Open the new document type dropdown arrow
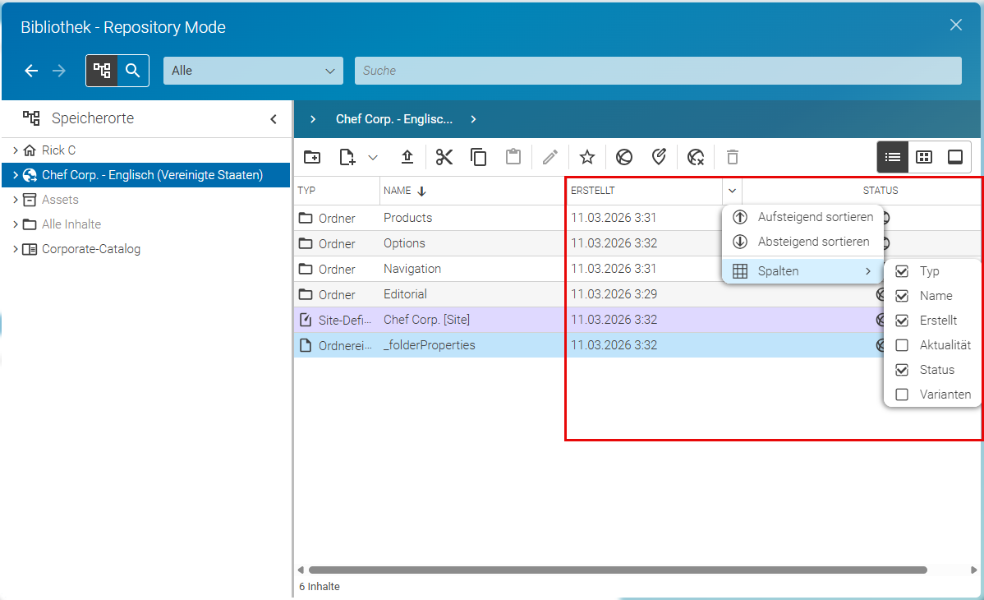Image resolution: width=984 pixels, height=600 pixels. tap(373, 158)
